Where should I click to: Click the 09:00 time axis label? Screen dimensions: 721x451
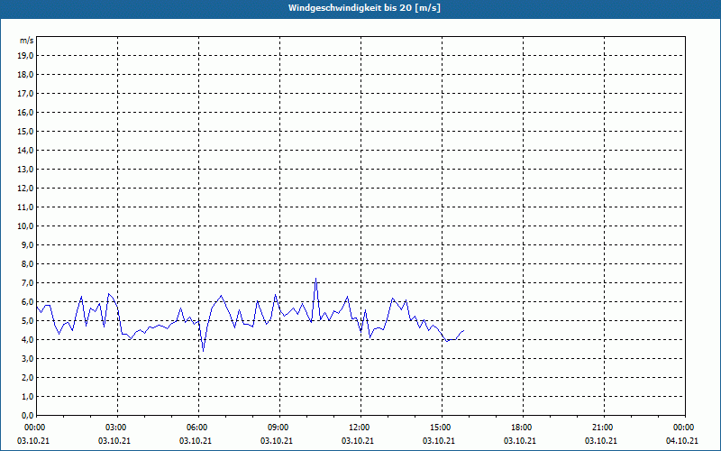coord(279,428)
